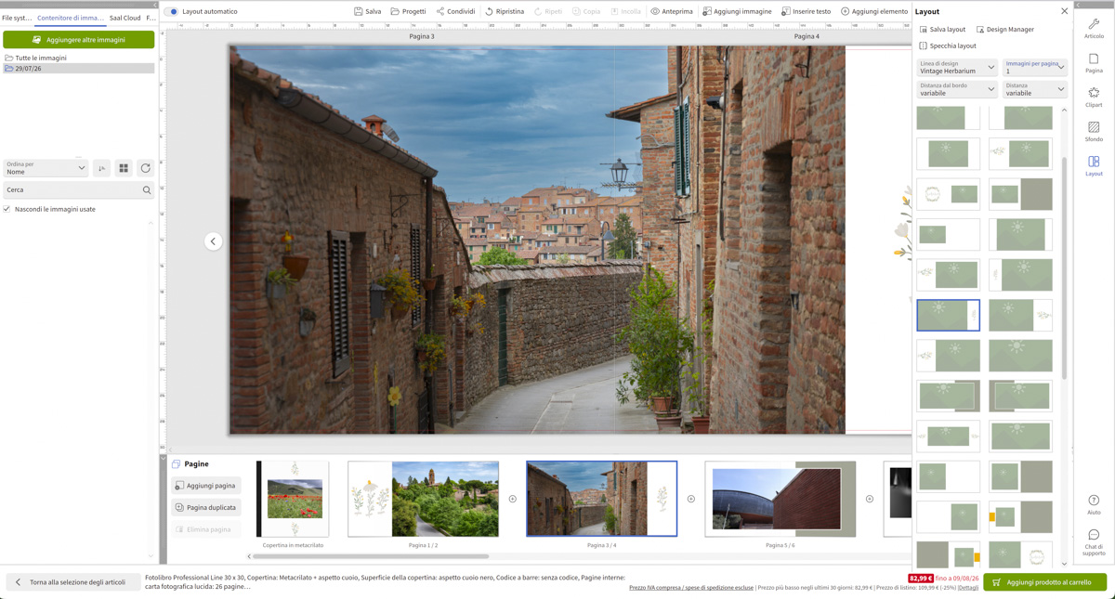The image size is (1115, 599).
Task: Open the Sfondo sidebar panel
Action: 1094,131
